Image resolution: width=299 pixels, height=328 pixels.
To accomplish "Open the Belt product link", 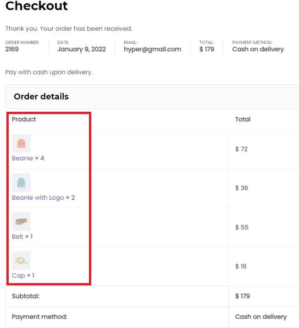I will click(x=17, y=236).
